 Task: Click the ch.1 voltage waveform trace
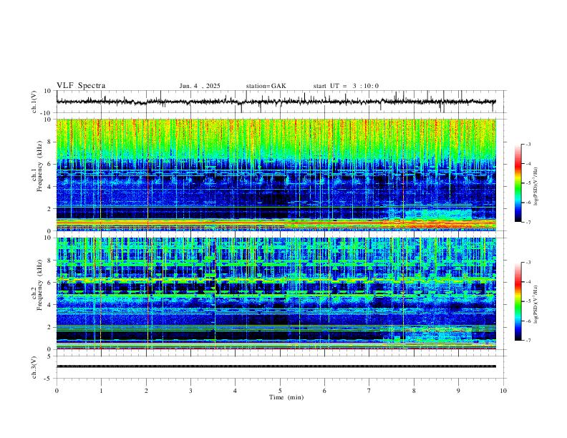(276, 102)
